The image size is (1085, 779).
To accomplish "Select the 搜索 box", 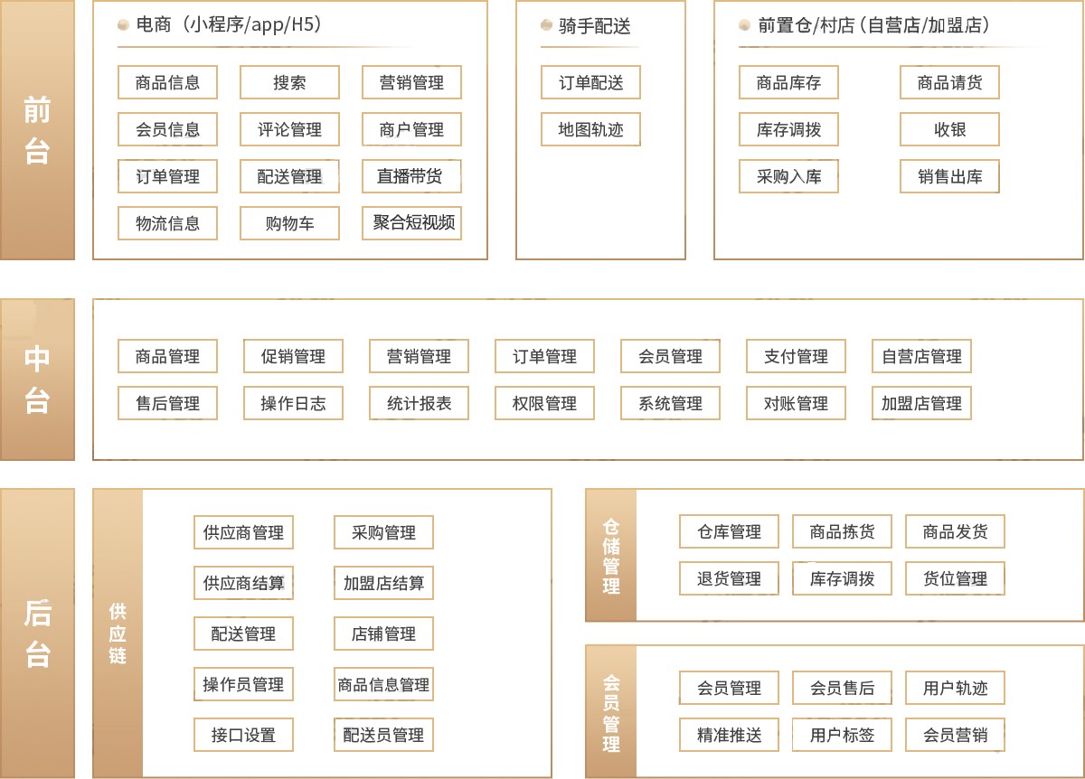I will pos(289,82).
